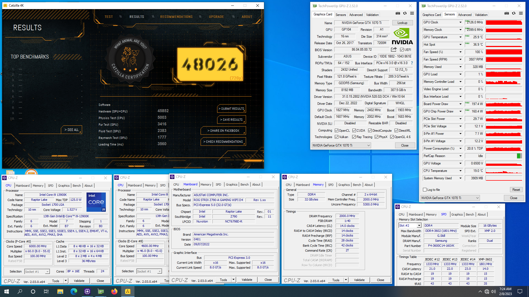Image resolution: width=529 pixels, height=297 pixels.
Task: Click GPU-Z icon on taskbar
Action: [101, 291]
